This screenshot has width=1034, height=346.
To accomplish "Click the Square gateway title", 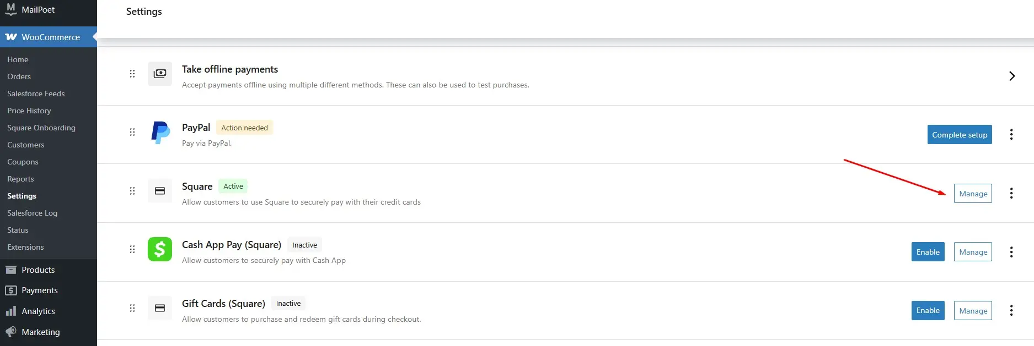I will coord(197,186).
